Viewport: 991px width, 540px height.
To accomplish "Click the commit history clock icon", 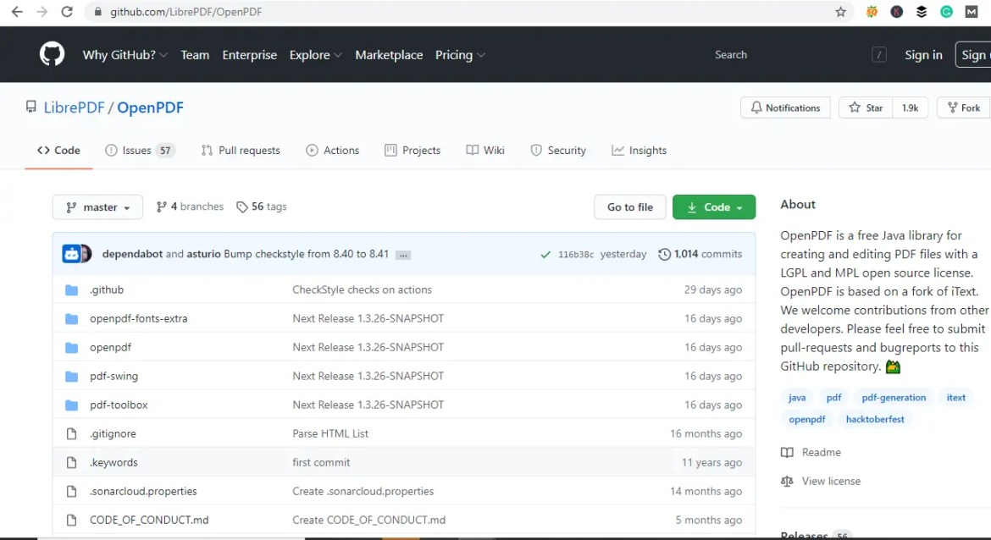I will coord(664,254).
